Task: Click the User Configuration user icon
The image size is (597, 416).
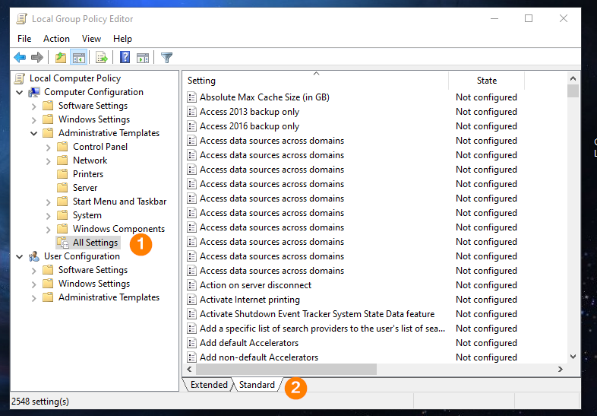Action: 34,256
